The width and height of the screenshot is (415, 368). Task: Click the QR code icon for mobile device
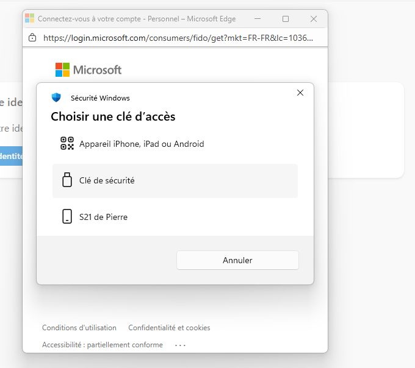tap(67, 143)
